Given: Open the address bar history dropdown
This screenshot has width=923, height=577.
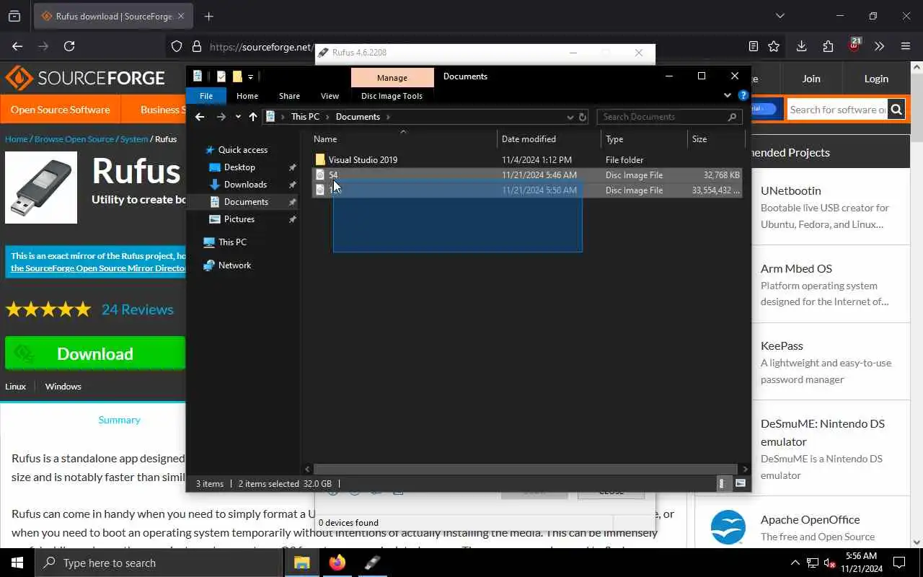Looking at the screenshot, I should click(570, 117).
